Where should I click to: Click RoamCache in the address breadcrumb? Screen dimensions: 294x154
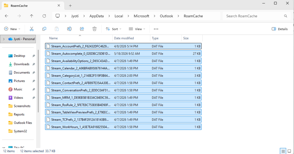tap(193, 16)
